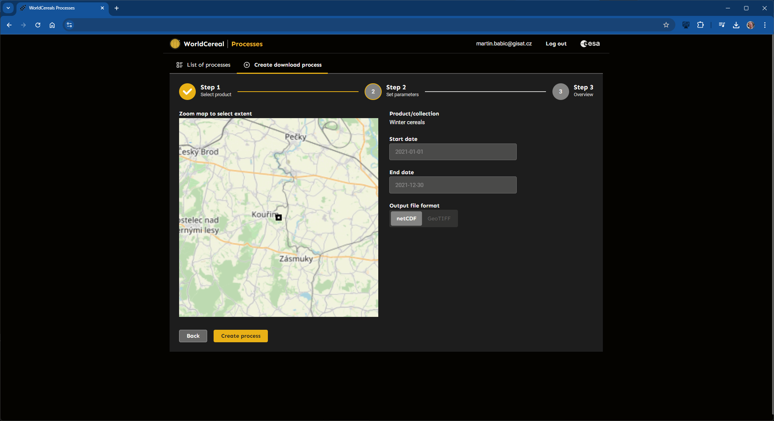
Task: Click the Processes header link
Action: coord(247,44)
